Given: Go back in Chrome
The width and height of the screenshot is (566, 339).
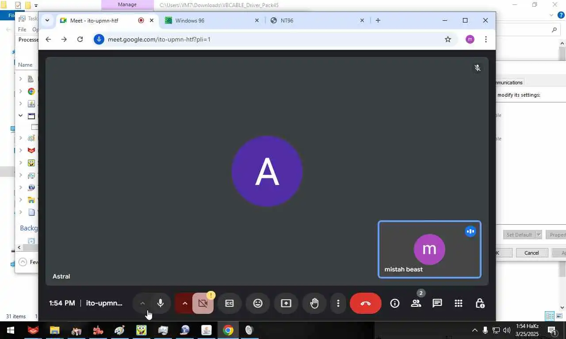Looking at the screenshot, I should [x=48, y=39].
